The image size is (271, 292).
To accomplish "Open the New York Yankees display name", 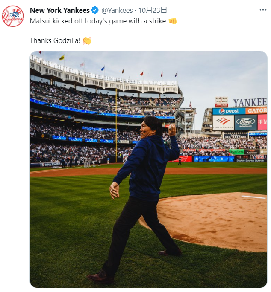I will (60, 10).
